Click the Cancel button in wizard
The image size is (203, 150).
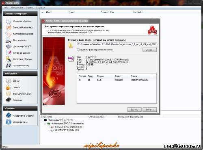pyautogui.click(x=149, y=110)
